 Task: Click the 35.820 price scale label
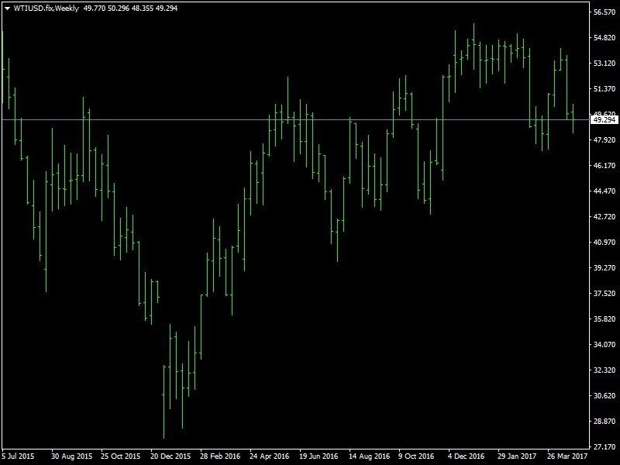click(x=604, y=319)
